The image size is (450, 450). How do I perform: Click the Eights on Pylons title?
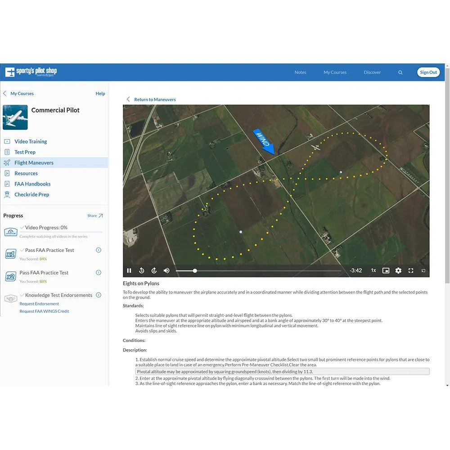pyautogui.click(x=141, y=283)
